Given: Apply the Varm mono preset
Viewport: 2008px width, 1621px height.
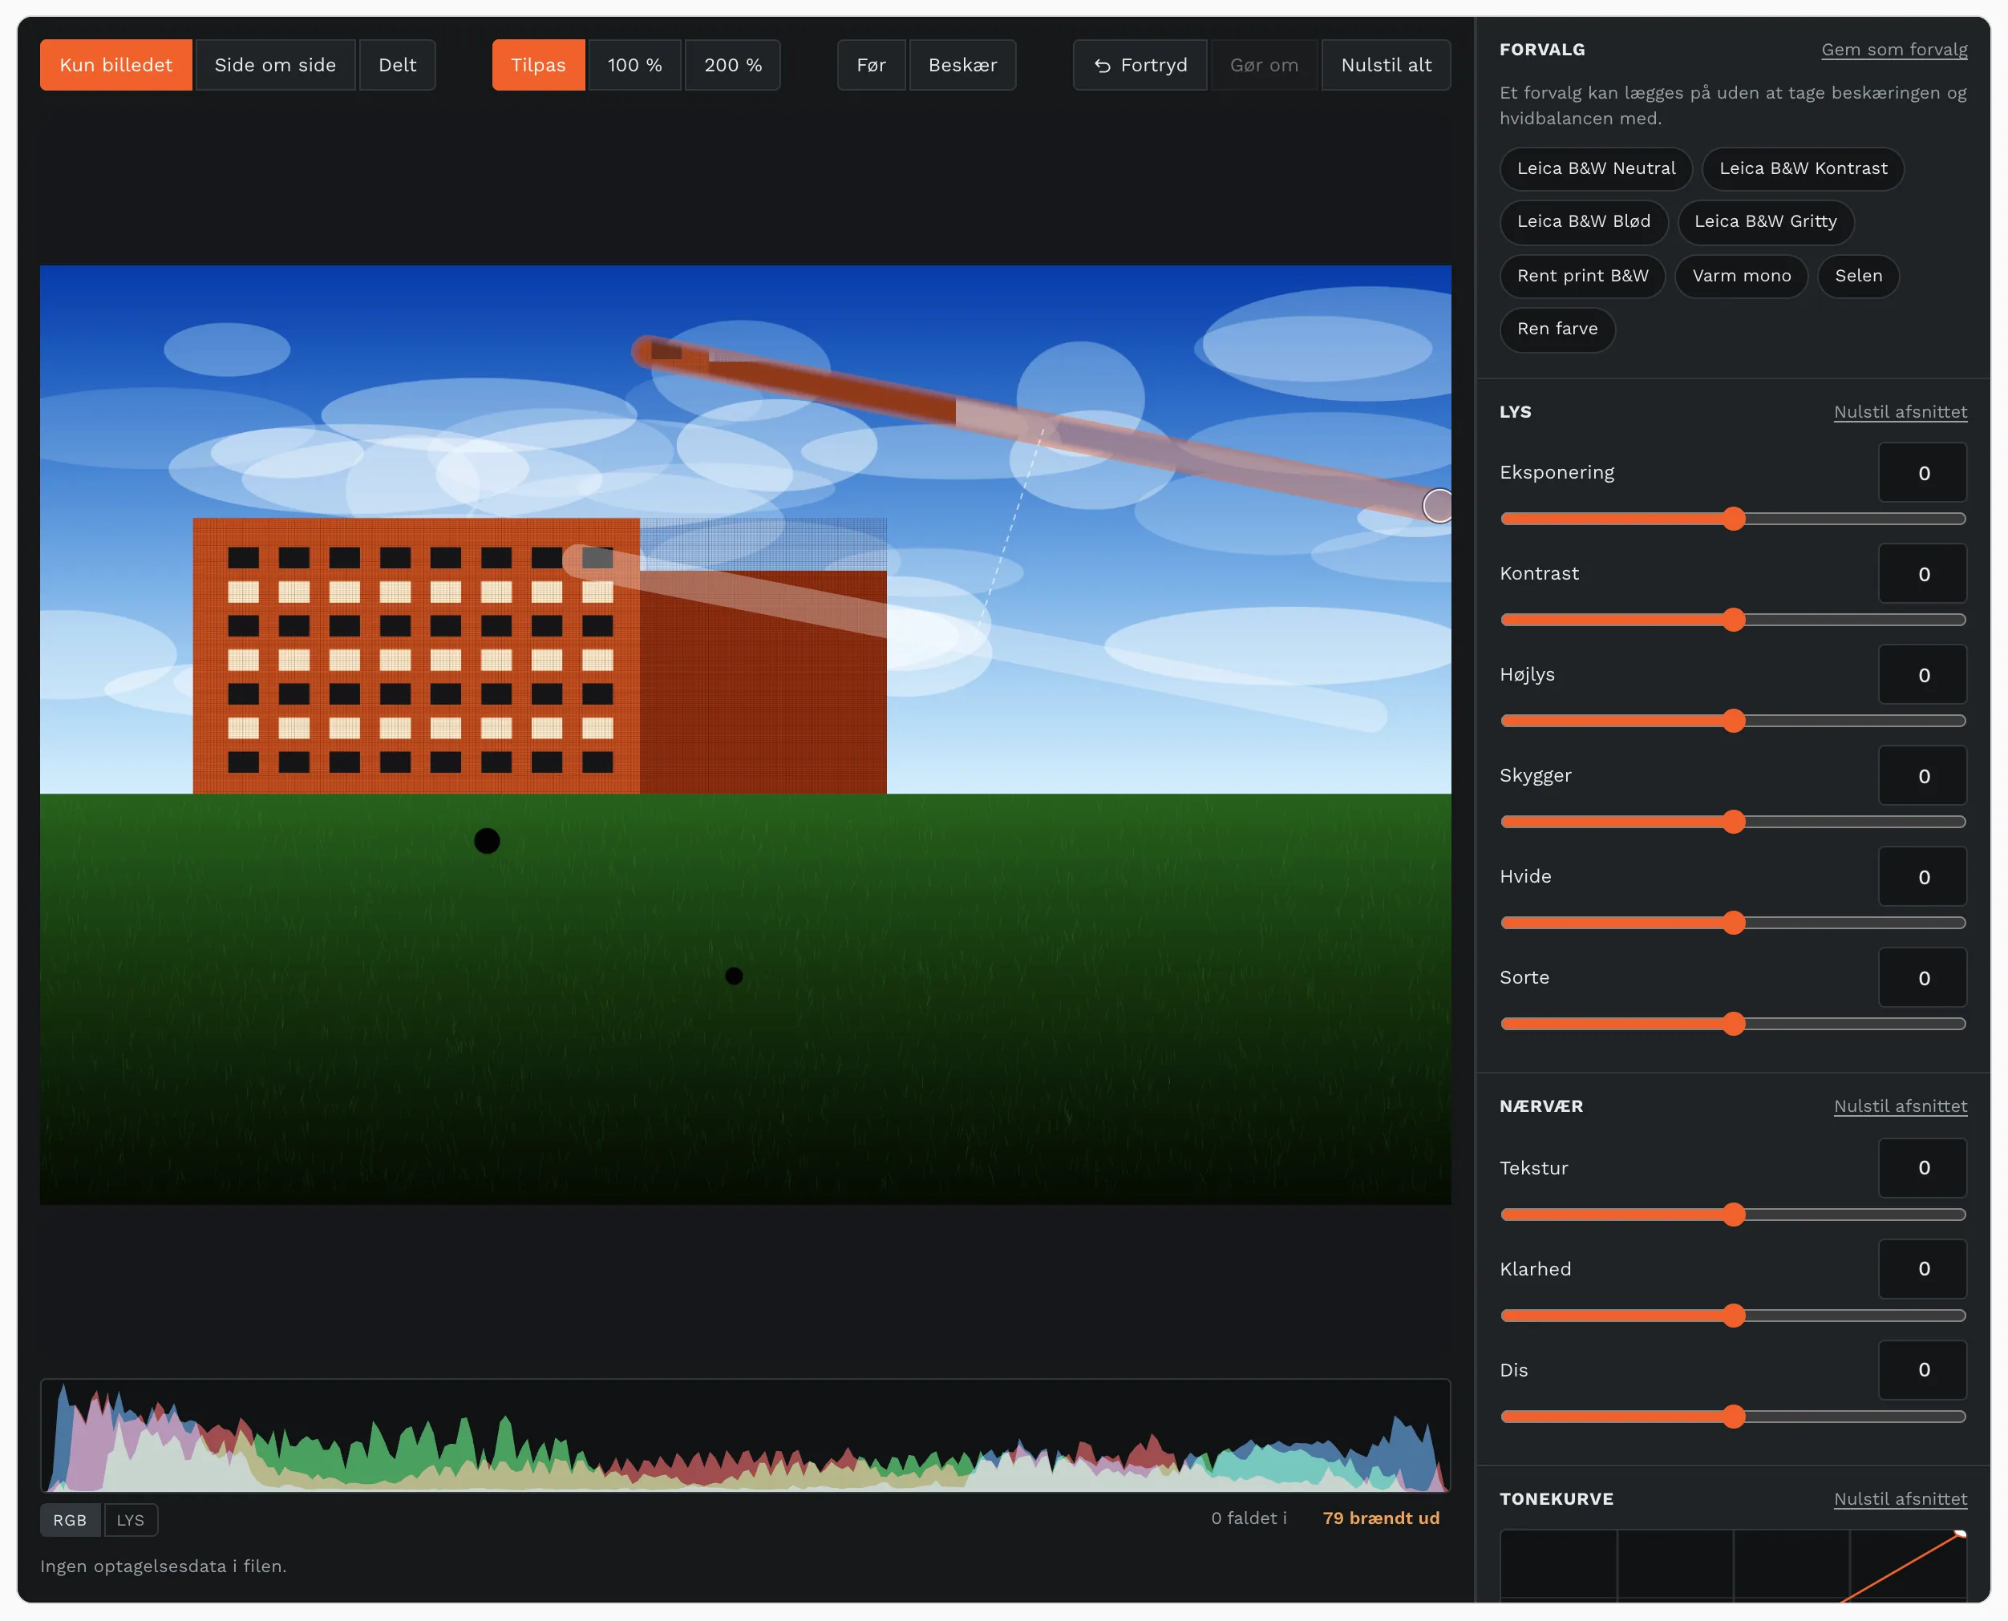Looking at the screenshot, I should click(1742, 277).
